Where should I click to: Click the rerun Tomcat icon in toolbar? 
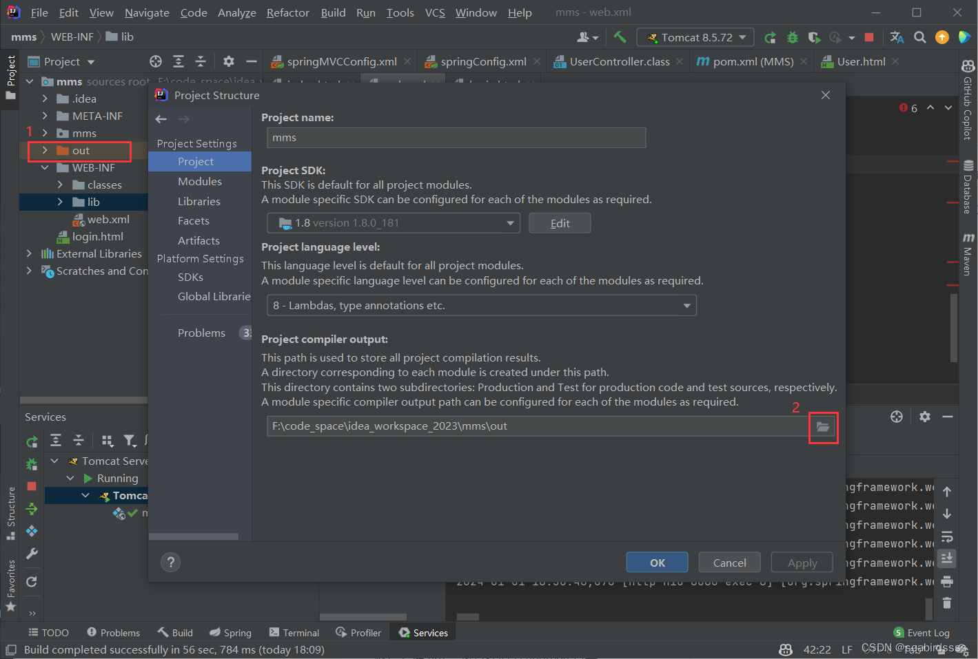771,37
